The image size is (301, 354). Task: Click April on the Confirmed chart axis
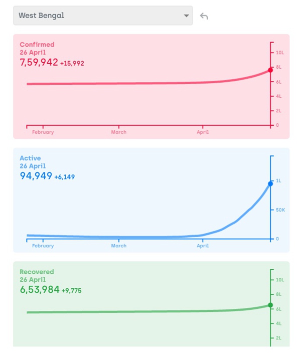tap(203, 132)
